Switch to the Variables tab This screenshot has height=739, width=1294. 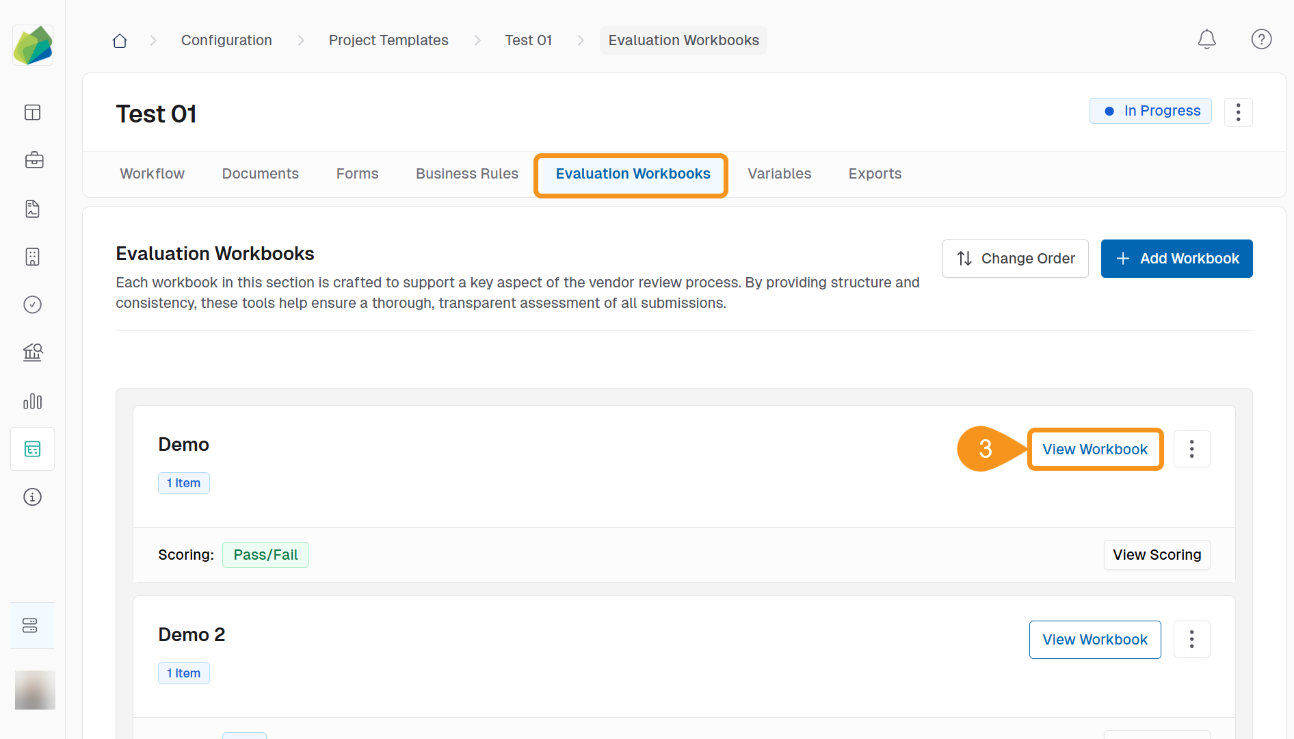pos(779,174)
